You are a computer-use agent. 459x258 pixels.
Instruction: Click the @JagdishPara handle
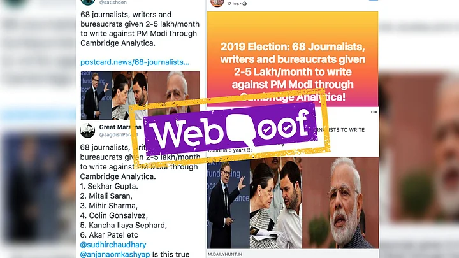[x=119, y=134]
